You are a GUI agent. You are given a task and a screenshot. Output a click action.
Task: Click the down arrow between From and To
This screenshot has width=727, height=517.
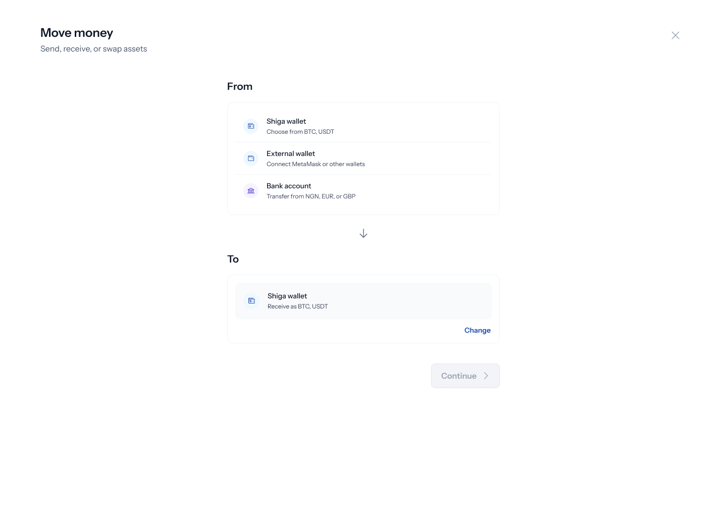point(363,233)
